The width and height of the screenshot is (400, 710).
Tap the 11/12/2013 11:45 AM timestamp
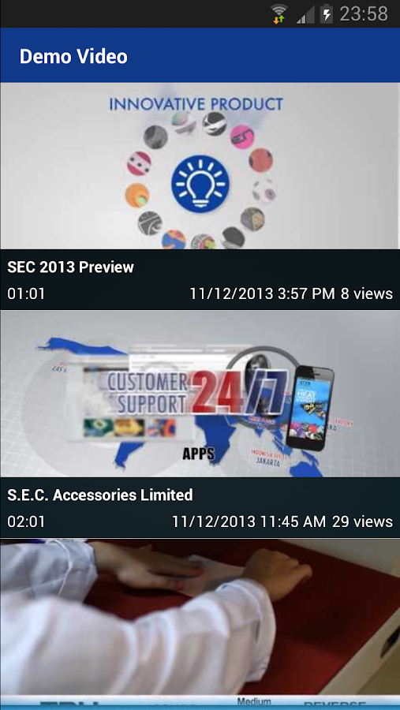click(x=249, y=521)
